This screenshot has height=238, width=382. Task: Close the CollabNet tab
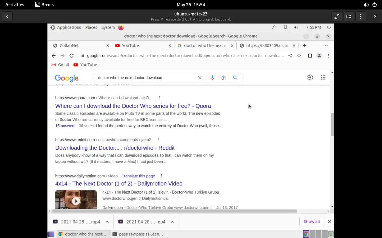108,46
